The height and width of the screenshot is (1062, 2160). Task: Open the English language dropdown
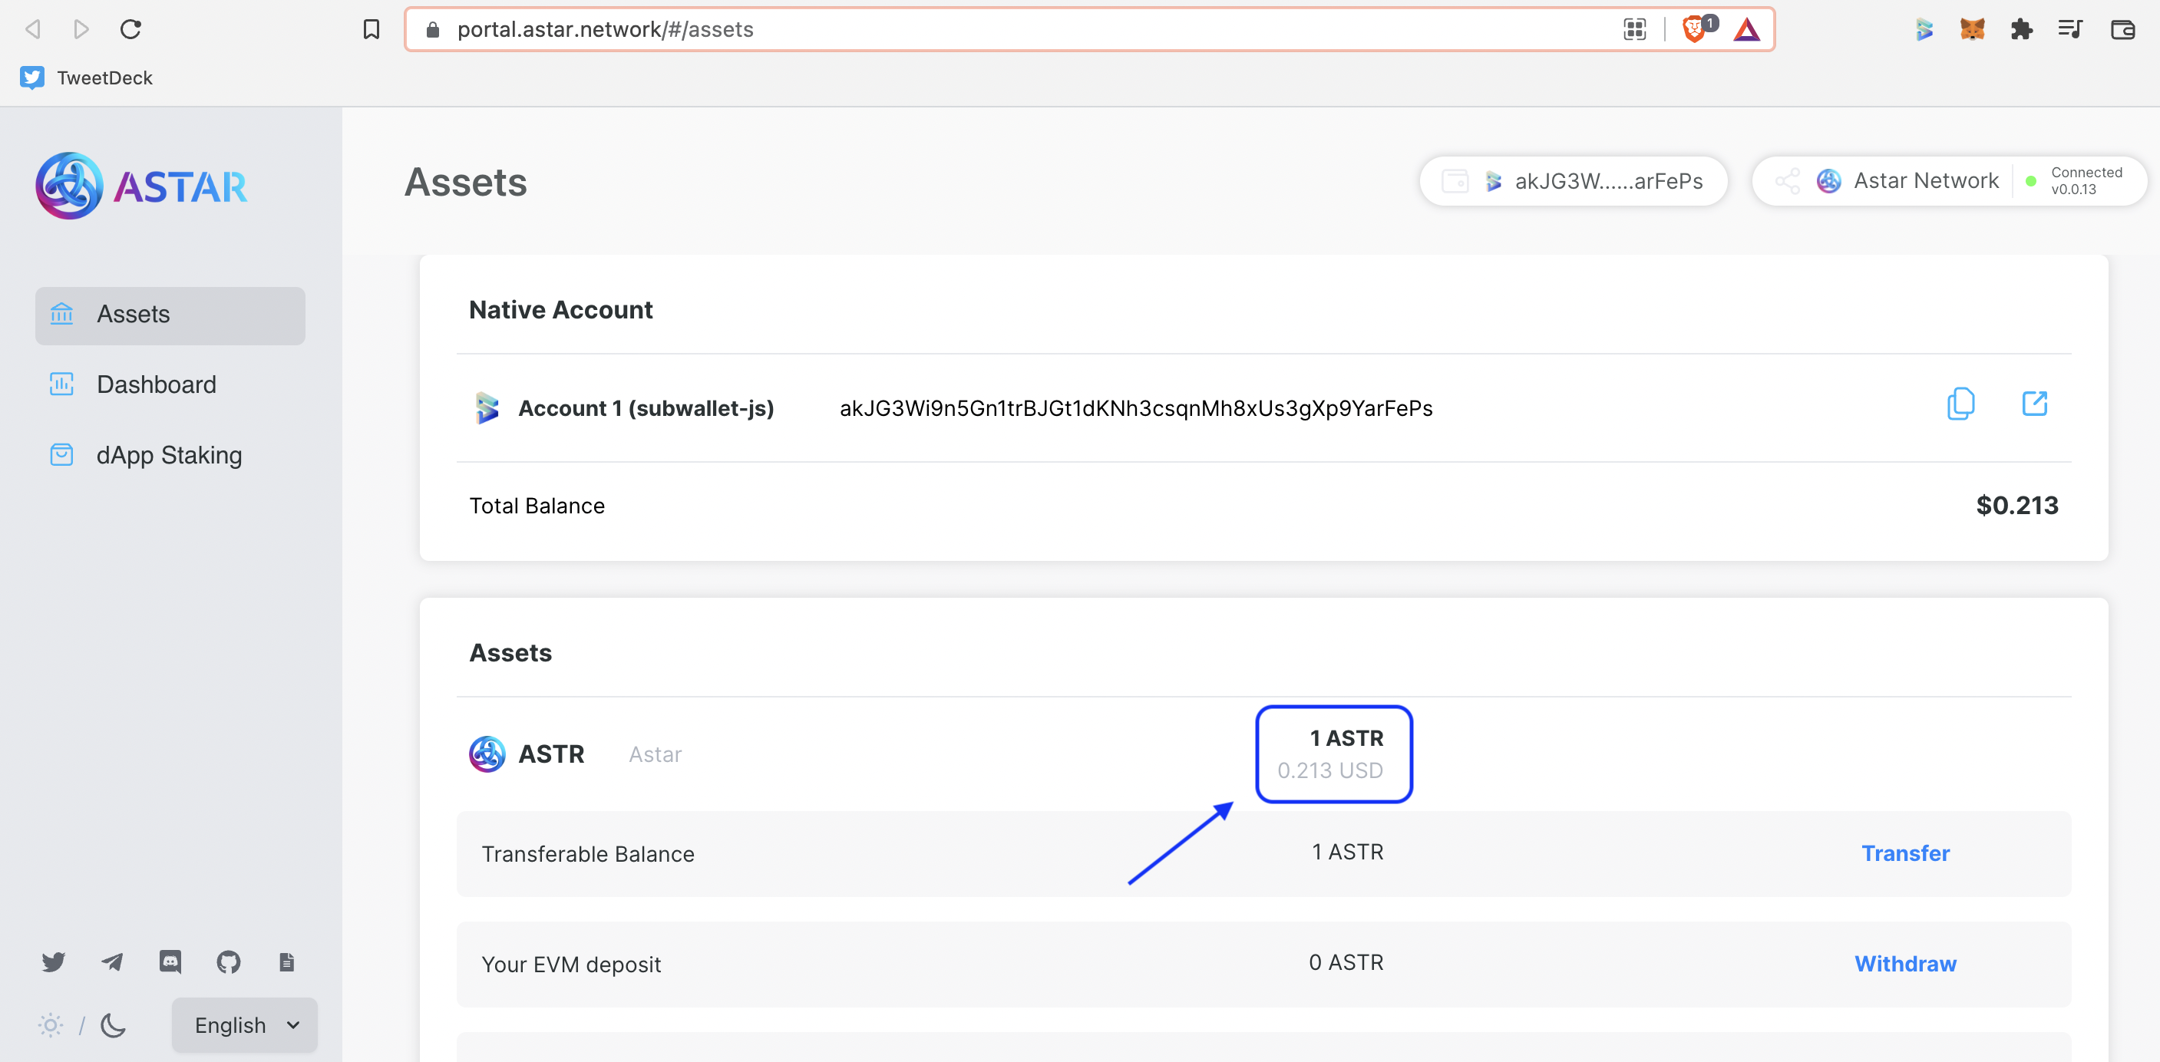pyautogui.click(x=245, y=1024)
